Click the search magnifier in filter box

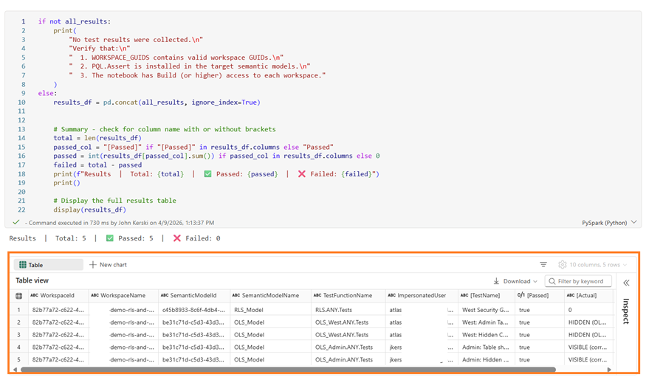click(x=552, y=281)
